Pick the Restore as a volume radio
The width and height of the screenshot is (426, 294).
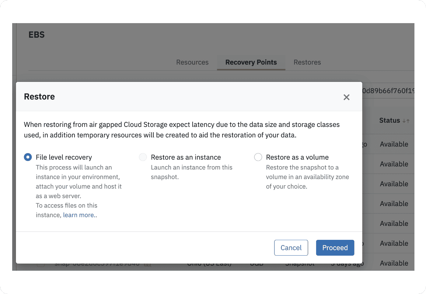258,157
